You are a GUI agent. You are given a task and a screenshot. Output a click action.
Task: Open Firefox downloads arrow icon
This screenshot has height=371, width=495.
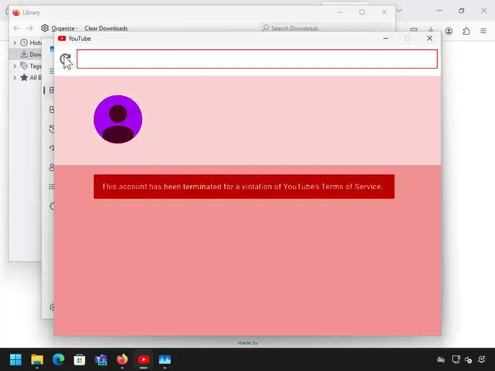[431, 30]
